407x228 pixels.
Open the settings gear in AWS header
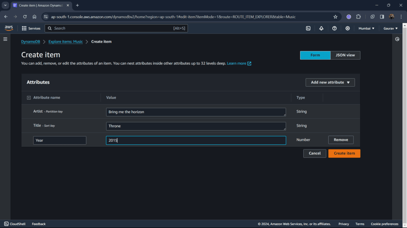[347, 28]
